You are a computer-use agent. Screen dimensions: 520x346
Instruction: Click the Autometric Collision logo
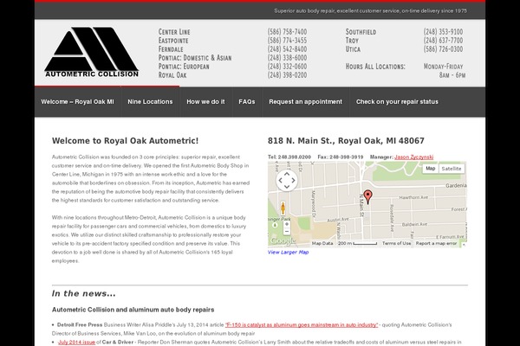[92, 52]
